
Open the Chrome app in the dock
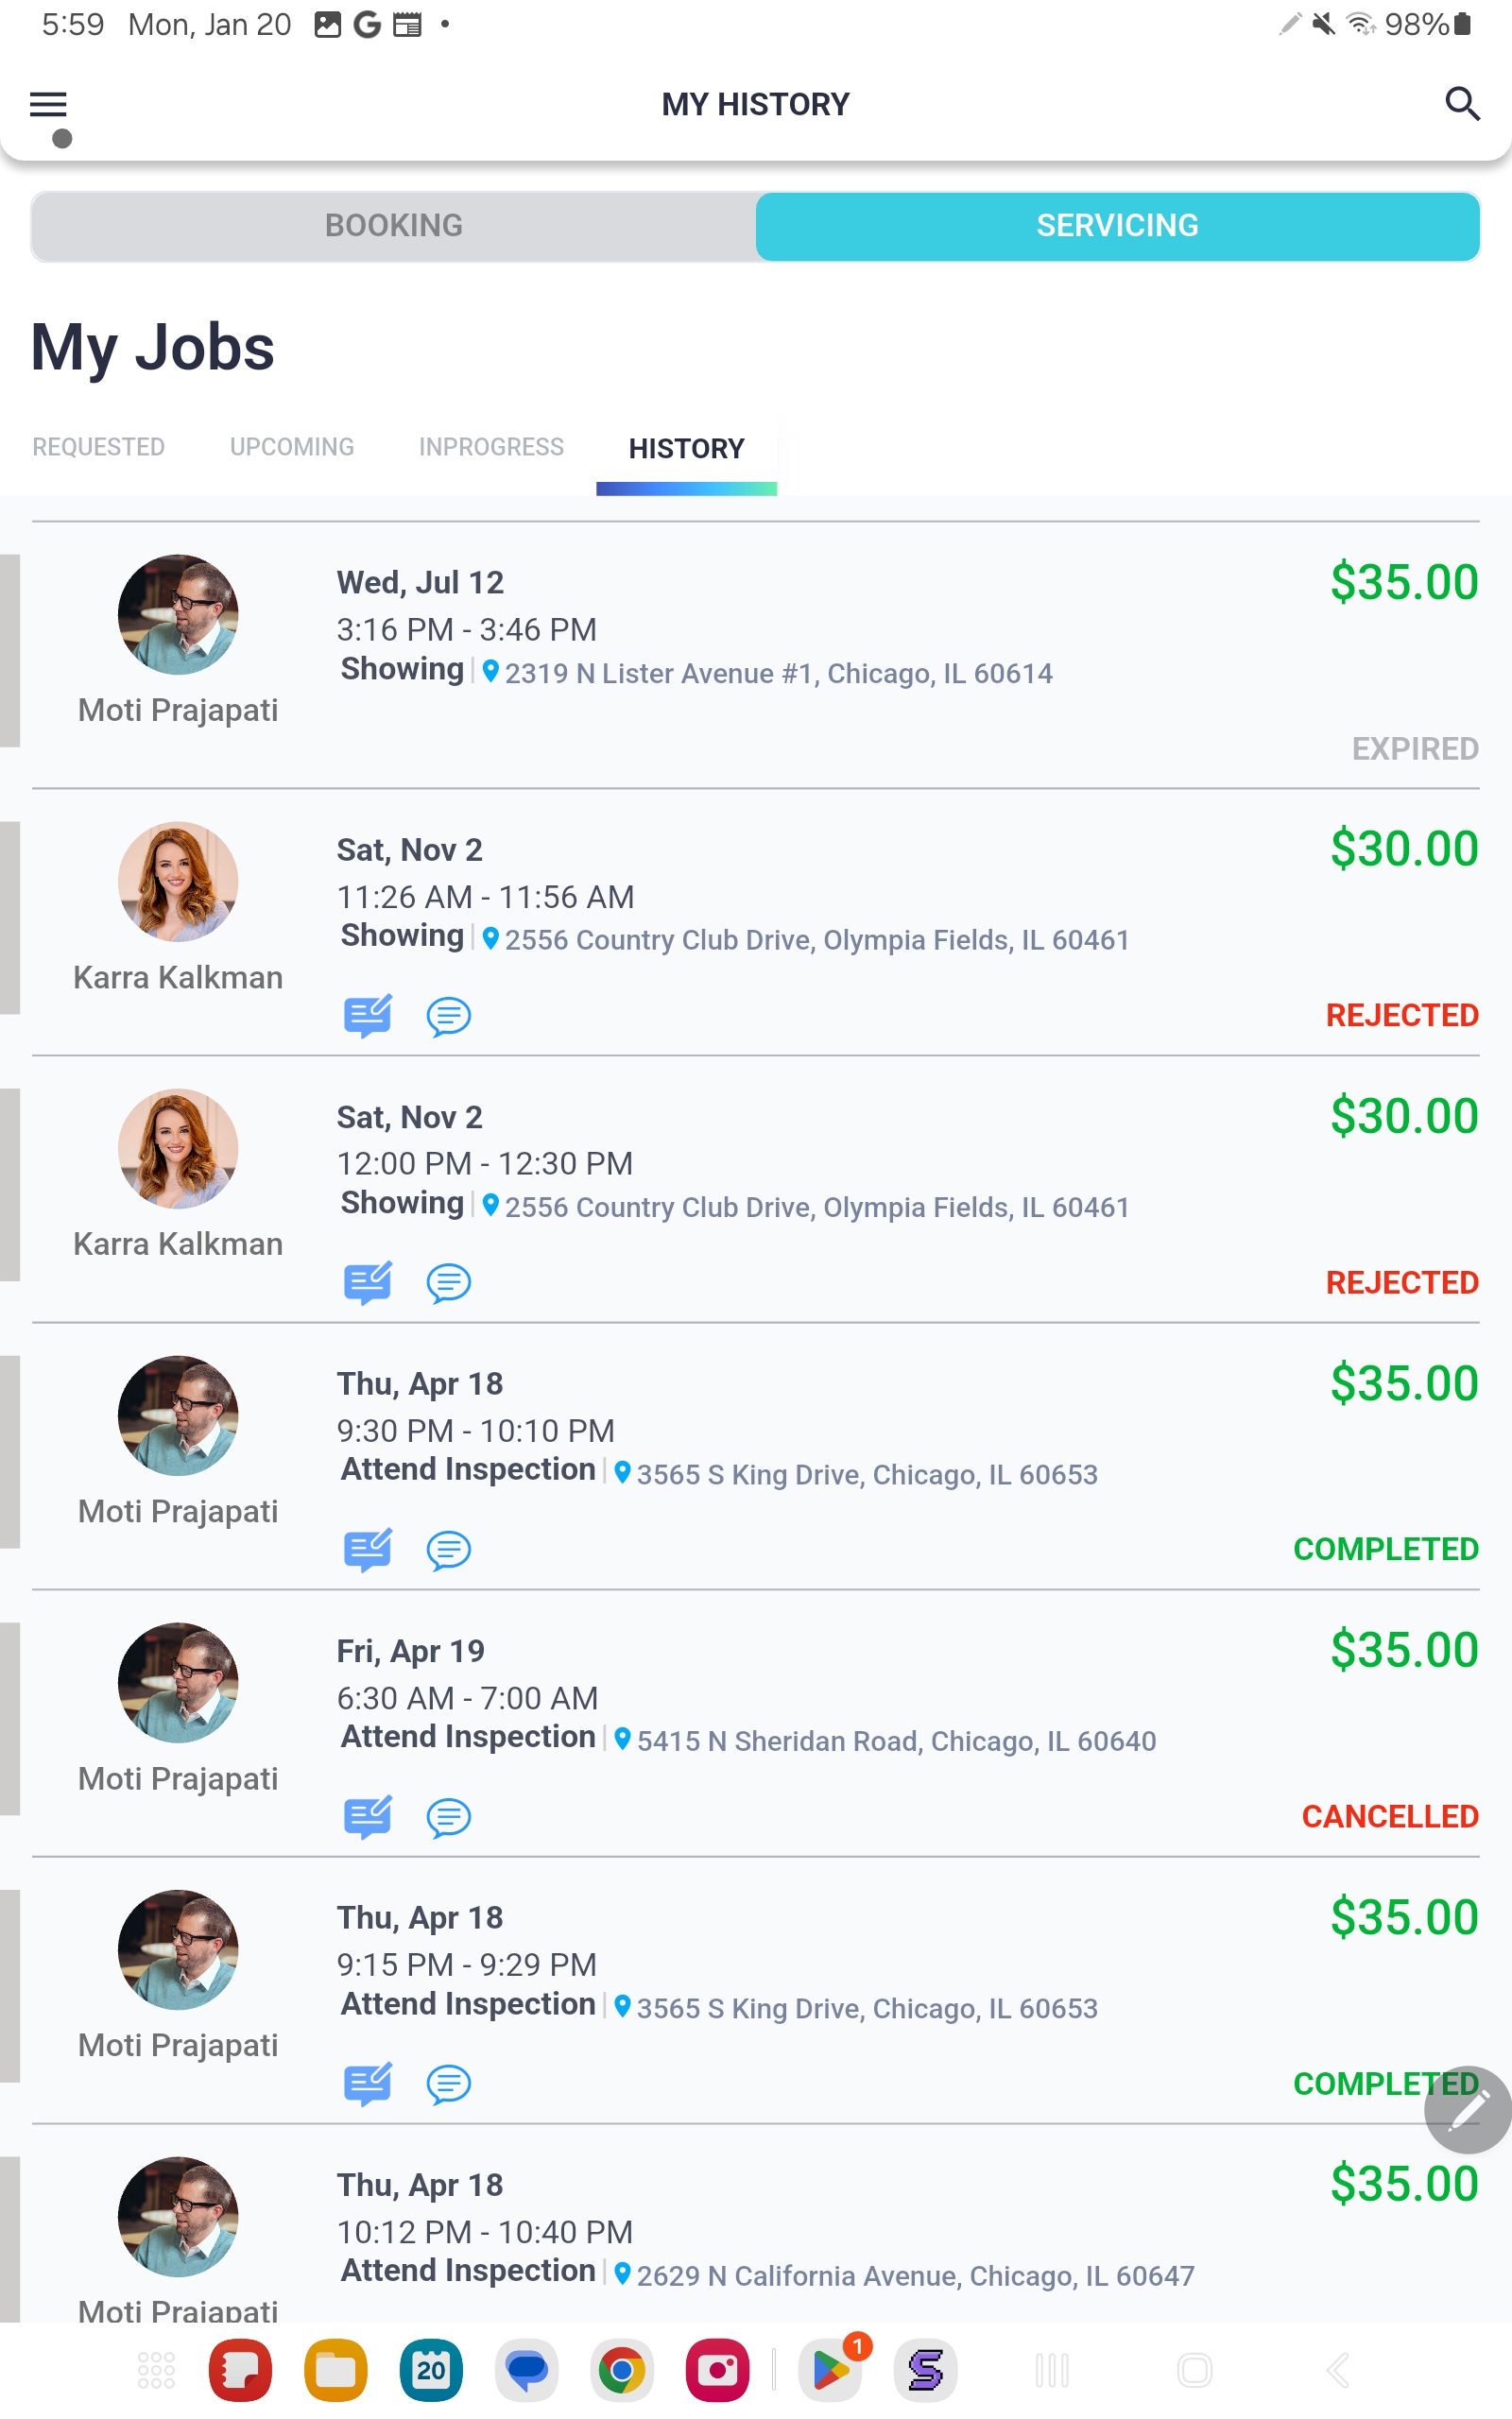pos(622,2370)
